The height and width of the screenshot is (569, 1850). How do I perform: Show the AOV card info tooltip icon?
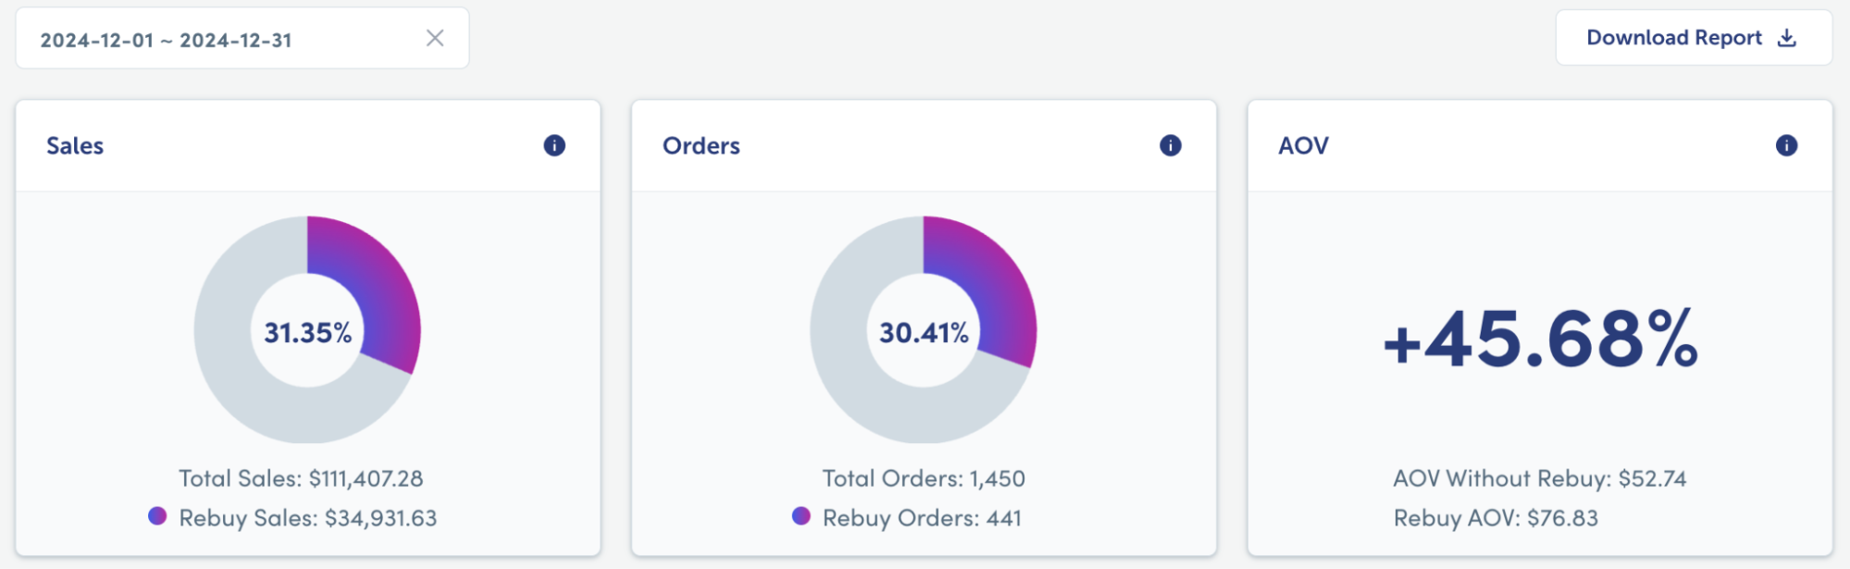1787,145
